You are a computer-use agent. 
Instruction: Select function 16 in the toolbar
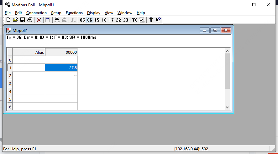tap(104, 20)
